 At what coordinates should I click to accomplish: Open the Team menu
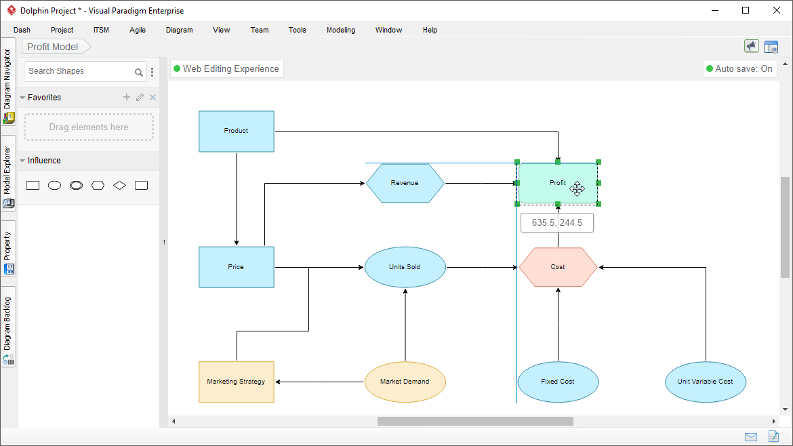(260, 30)
